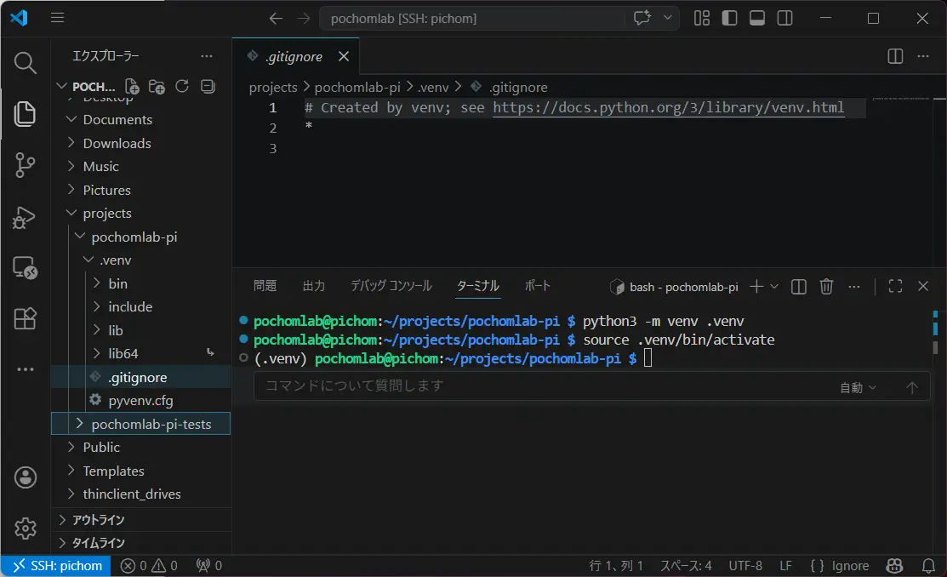Image resolution: width=947 pixels, height=577 pixels.
Task: Expand the pochomlab-pi-tests folder
Action: [80, 424]
